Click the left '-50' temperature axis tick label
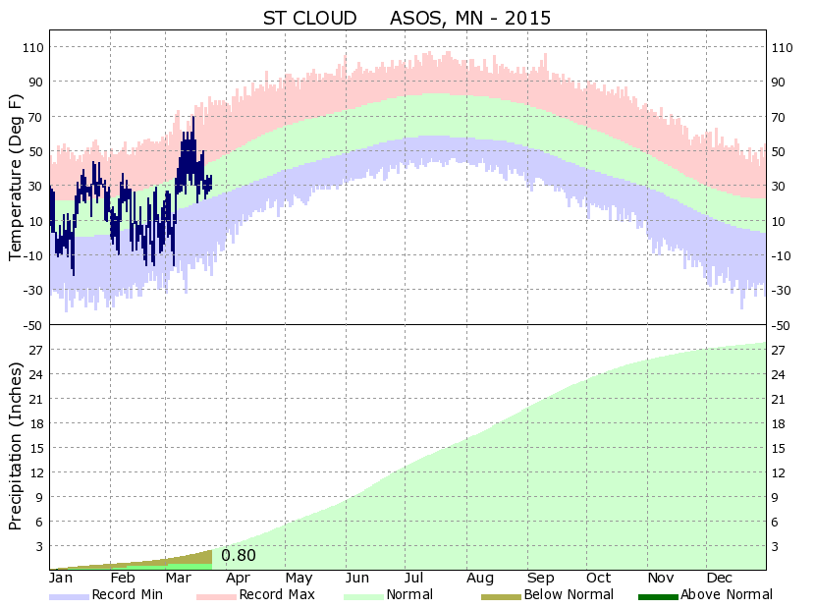 click(32, 325)
